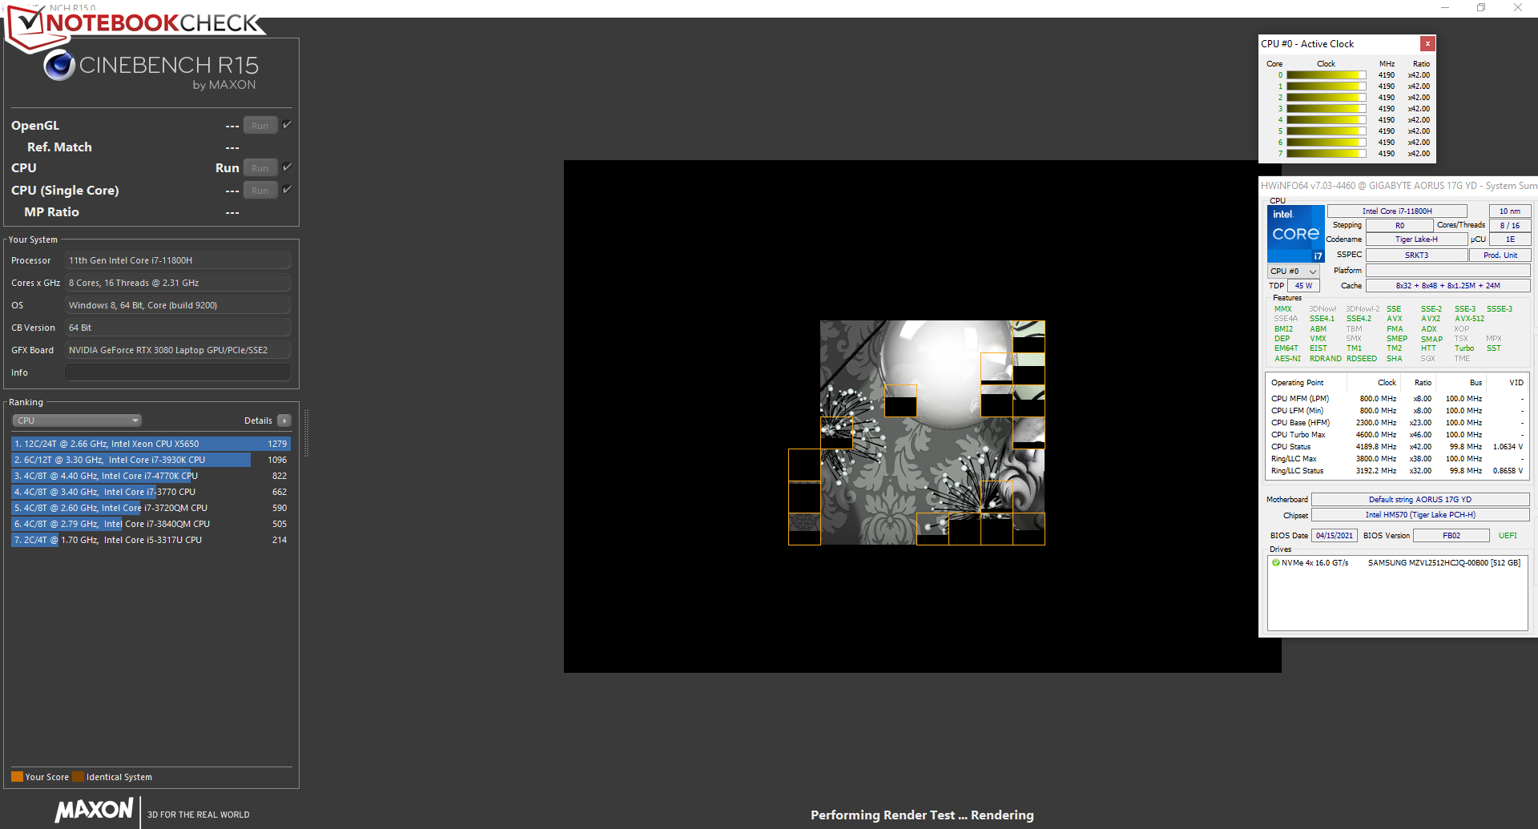The width and height of the screenshot is (1538, 829).
Task: Click the GFX Board RTX 3080 field
Action: pos(178,350)
